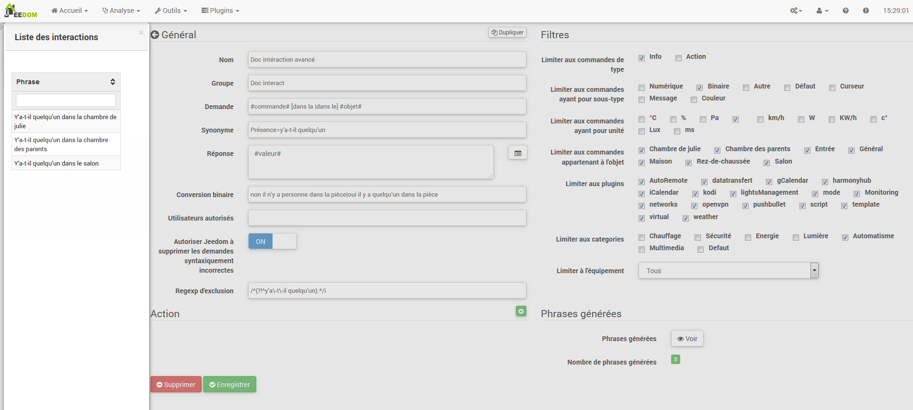
Task: Uncheck the Binaire sub-type checkbox
Action: coord(699,88)
